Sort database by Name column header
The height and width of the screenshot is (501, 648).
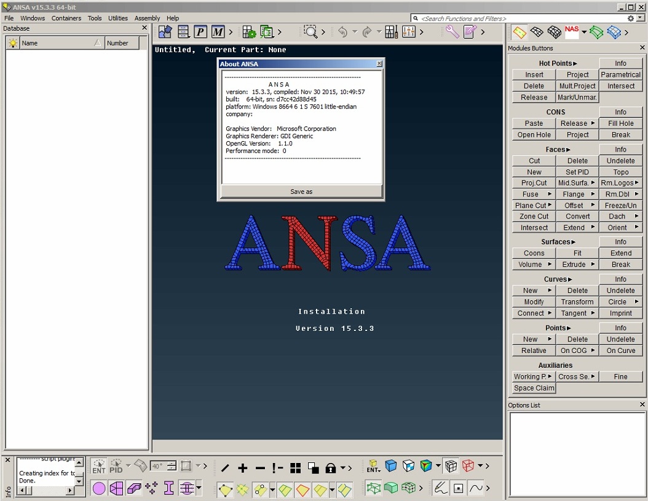pyautogui.click(x=61, y=43)
